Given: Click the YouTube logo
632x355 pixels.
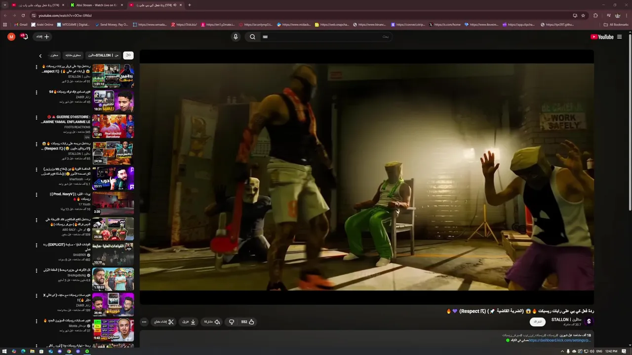Looking at the screenshot, I should point(602,36).
